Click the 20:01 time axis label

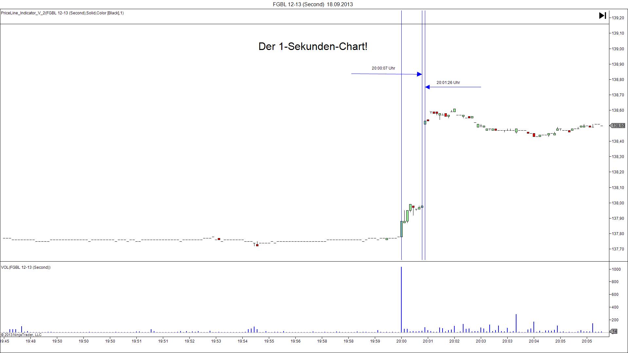[428, 341]
